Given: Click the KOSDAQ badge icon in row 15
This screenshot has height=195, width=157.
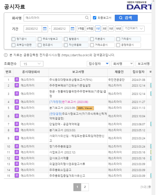Looking at the screenshot, I should pyautogui.click(x=17, y=176).
